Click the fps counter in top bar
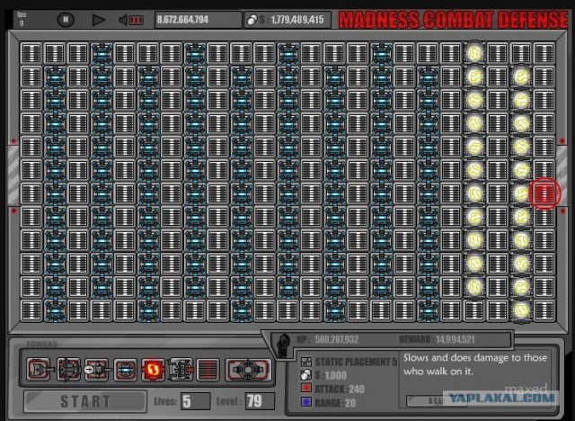This screenshot has height=421, width=575. [x=22, y=18]
